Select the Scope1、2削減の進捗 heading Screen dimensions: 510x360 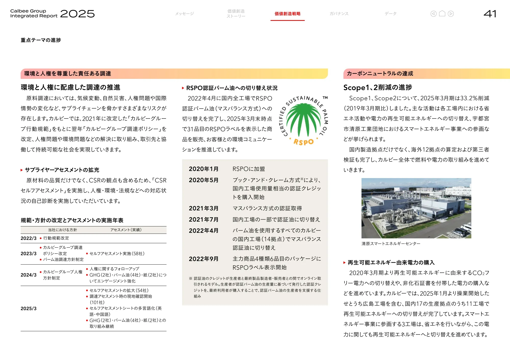tap(378, 88)
